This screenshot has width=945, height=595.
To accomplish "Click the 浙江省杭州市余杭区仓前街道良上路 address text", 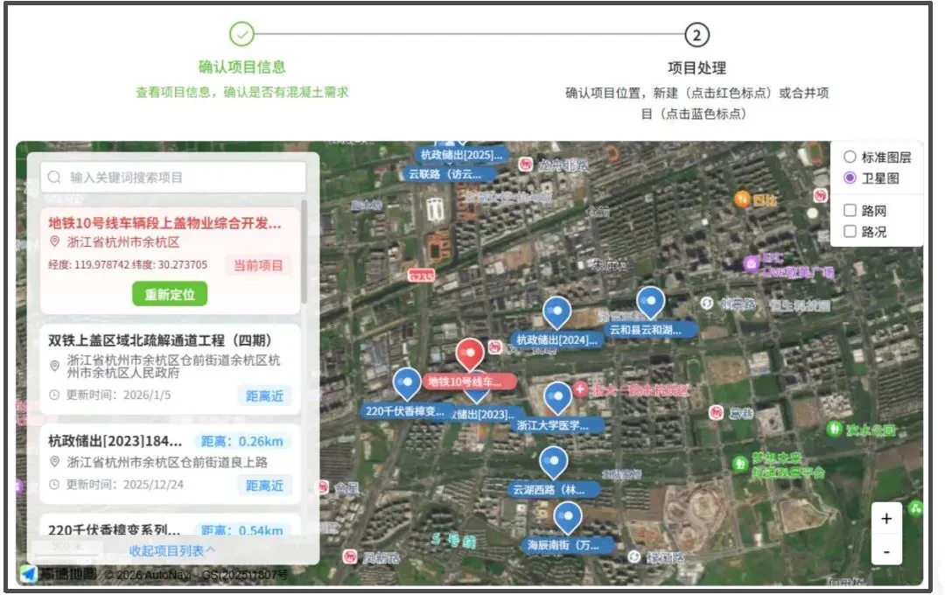I will (x=167, y=462).
